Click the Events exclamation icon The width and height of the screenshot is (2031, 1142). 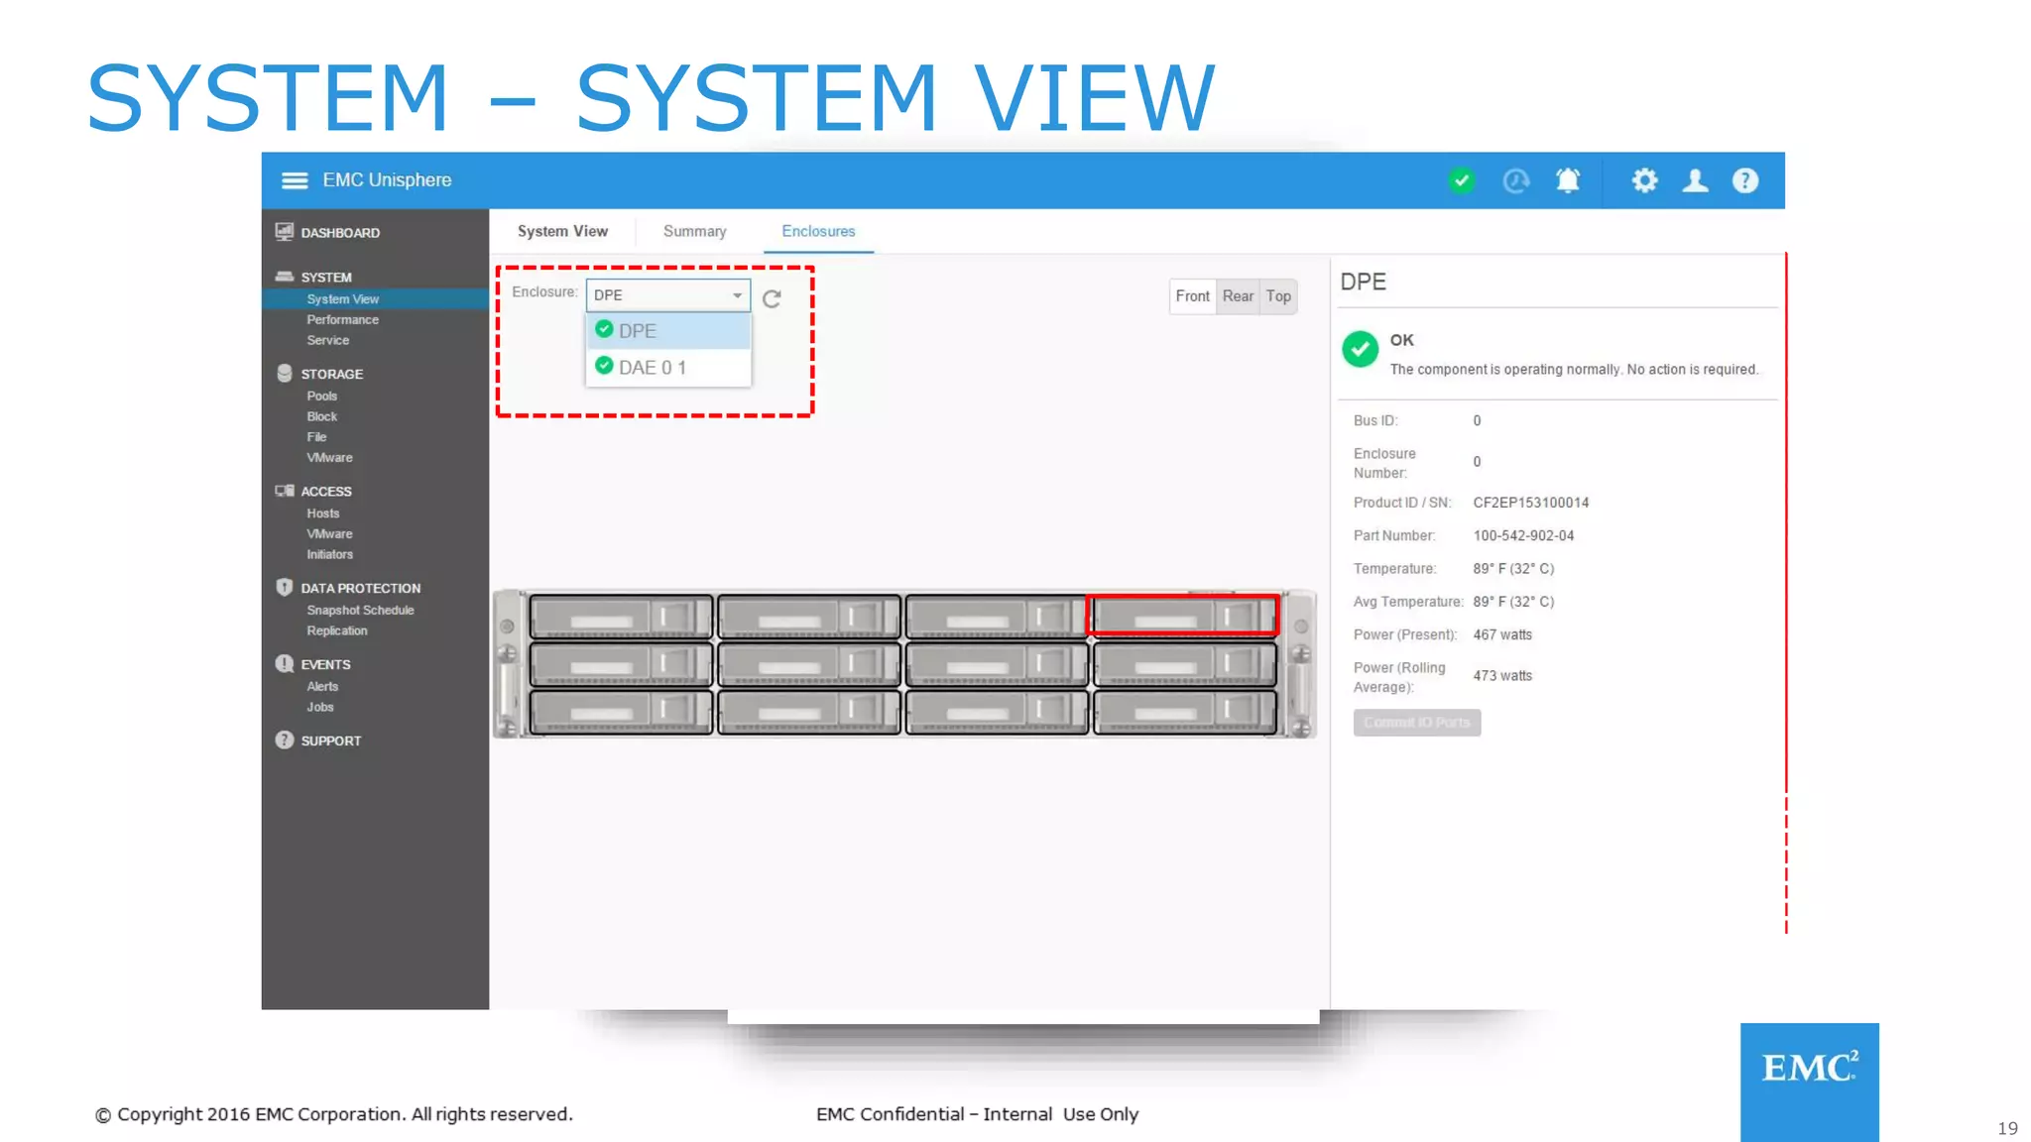[x=285, y=663]
